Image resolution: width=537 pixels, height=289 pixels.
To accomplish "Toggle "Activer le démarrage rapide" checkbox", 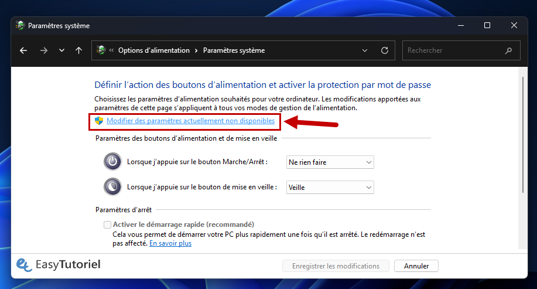I will [108, 225].
